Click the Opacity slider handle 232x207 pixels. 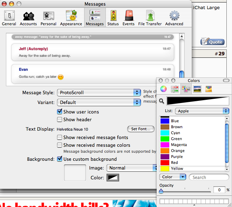[161, 191]
